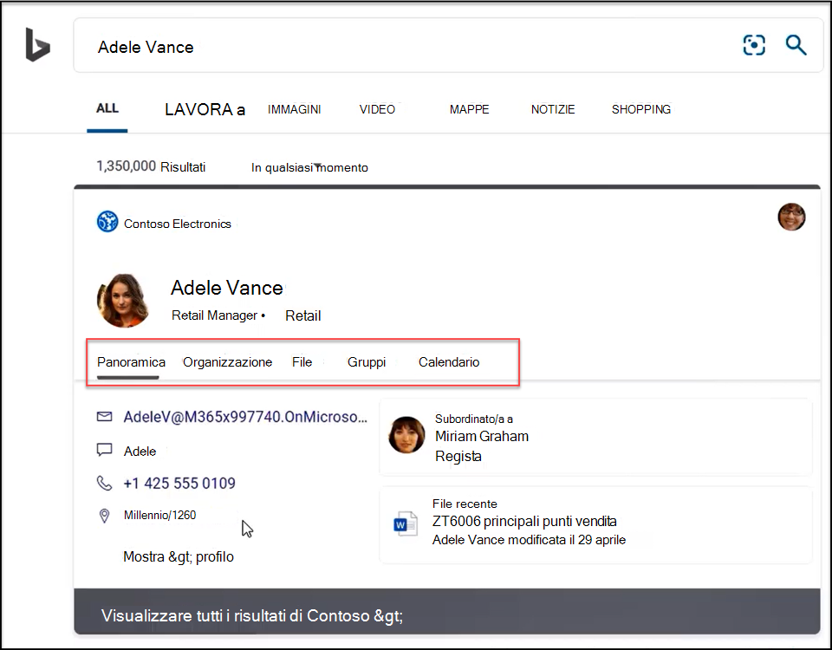The width and height of the screenshot is (832, 650).
Task: Click the magnifier search icon
Action: tap(796, 45)
